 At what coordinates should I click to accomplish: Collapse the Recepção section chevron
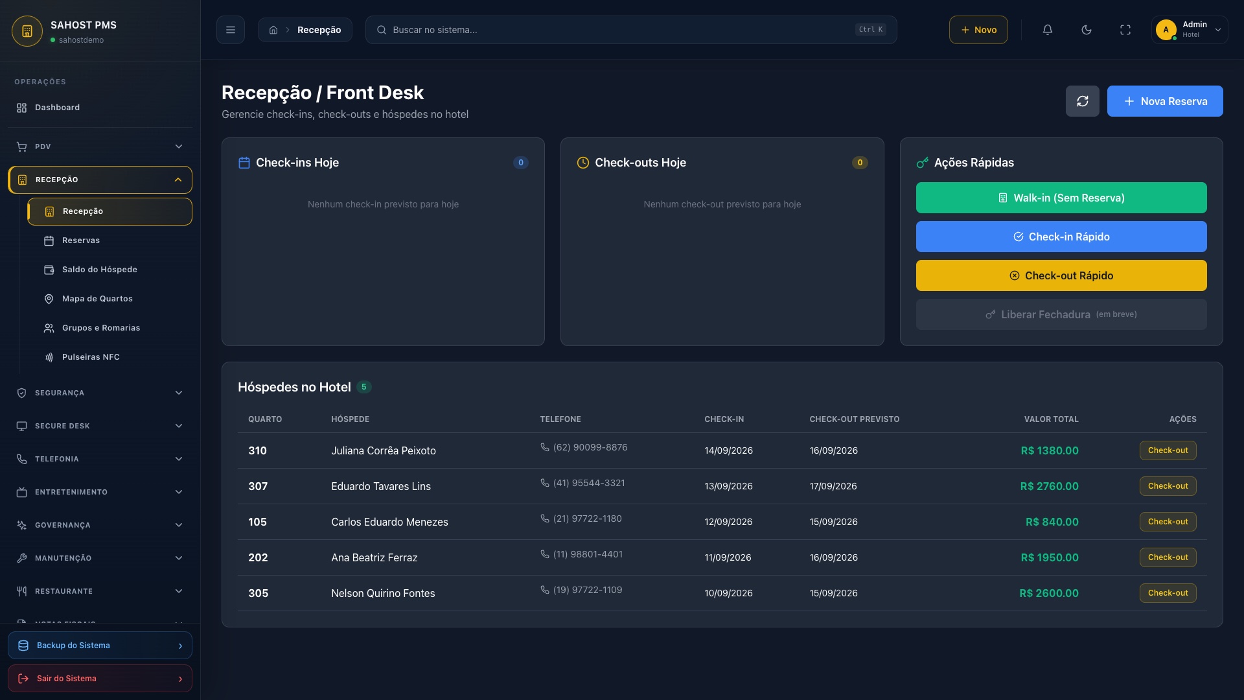(178, 180)
